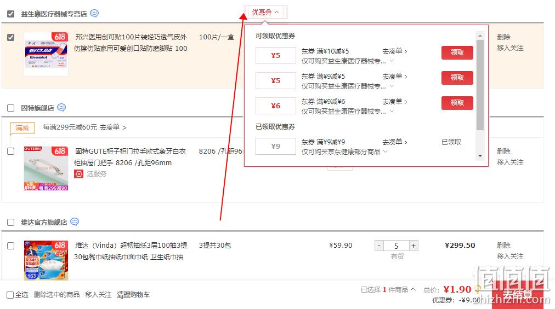Open 固特 cabinet handle product thumbnail
This screenshot has width=555, height=309.
(x=46, y=168)
